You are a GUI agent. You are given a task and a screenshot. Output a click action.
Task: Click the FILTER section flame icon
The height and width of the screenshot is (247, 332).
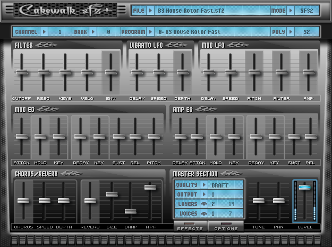(46, 45)
